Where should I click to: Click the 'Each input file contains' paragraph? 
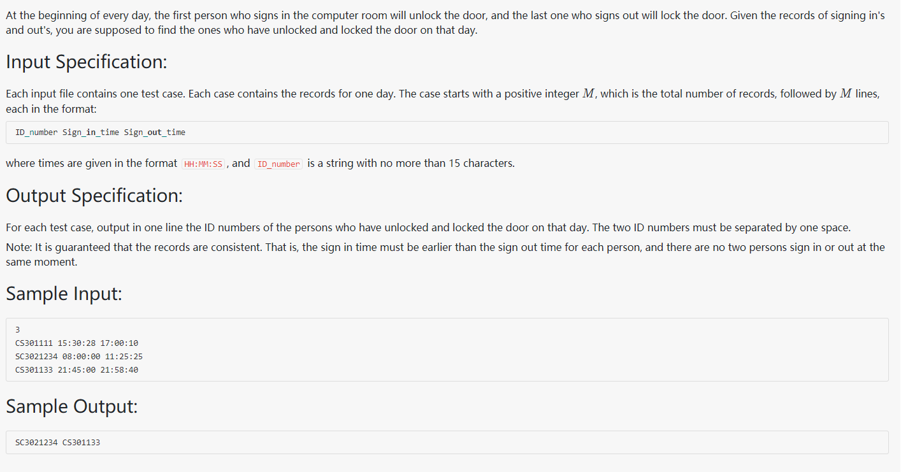(x=443, y=101)
